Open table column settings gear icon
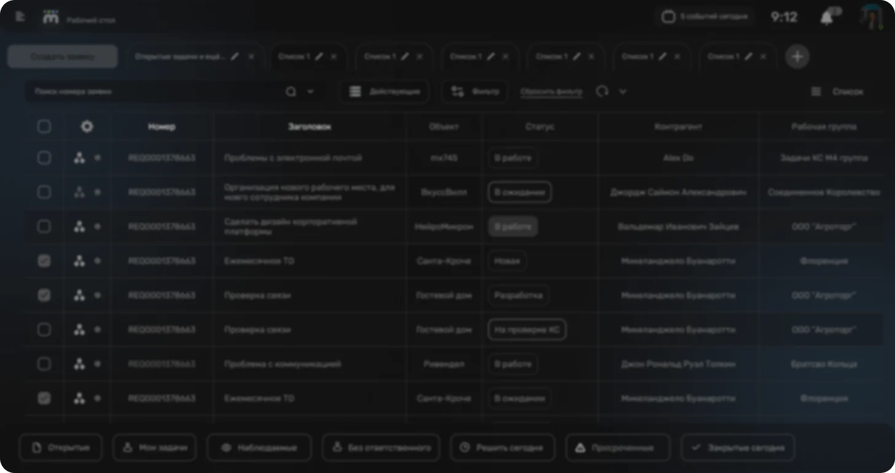 tap(87, 126)
